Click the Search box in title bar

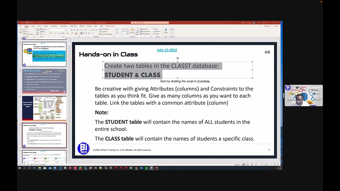tap(150, 23)
